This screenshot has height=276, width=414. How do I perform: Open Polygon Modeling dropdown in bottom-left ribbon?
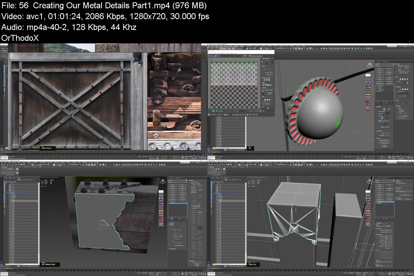click(x=10, y=175)
